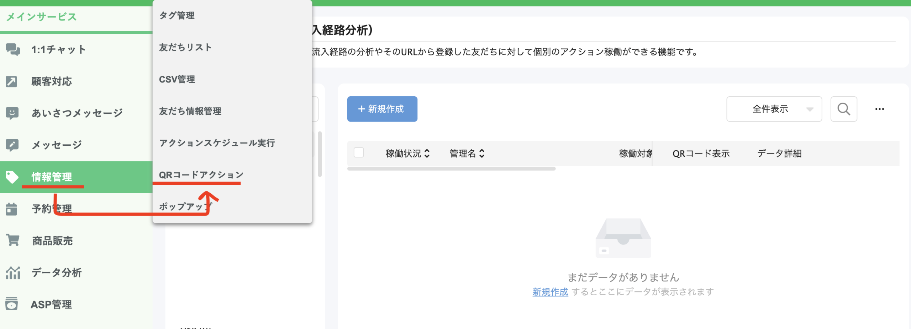Viewport: 911px width, 329px height.
Task: Follow the 新規作成 link in empty state
Action: (x=550, y=292)
